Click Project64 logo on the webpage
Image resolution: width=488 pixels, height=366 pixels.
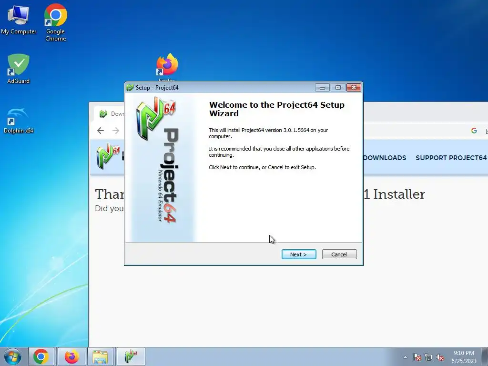click(x=108, y=156)
